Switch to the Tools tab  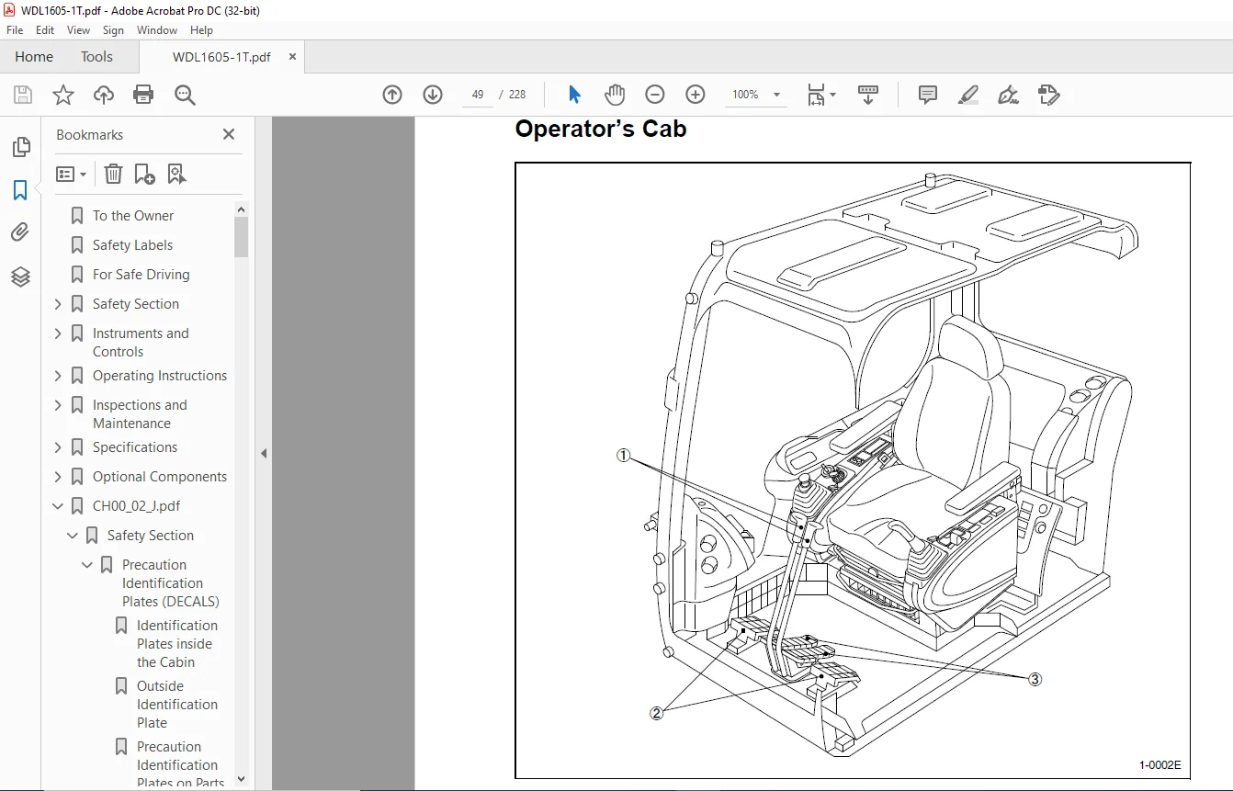coord(96,57)
